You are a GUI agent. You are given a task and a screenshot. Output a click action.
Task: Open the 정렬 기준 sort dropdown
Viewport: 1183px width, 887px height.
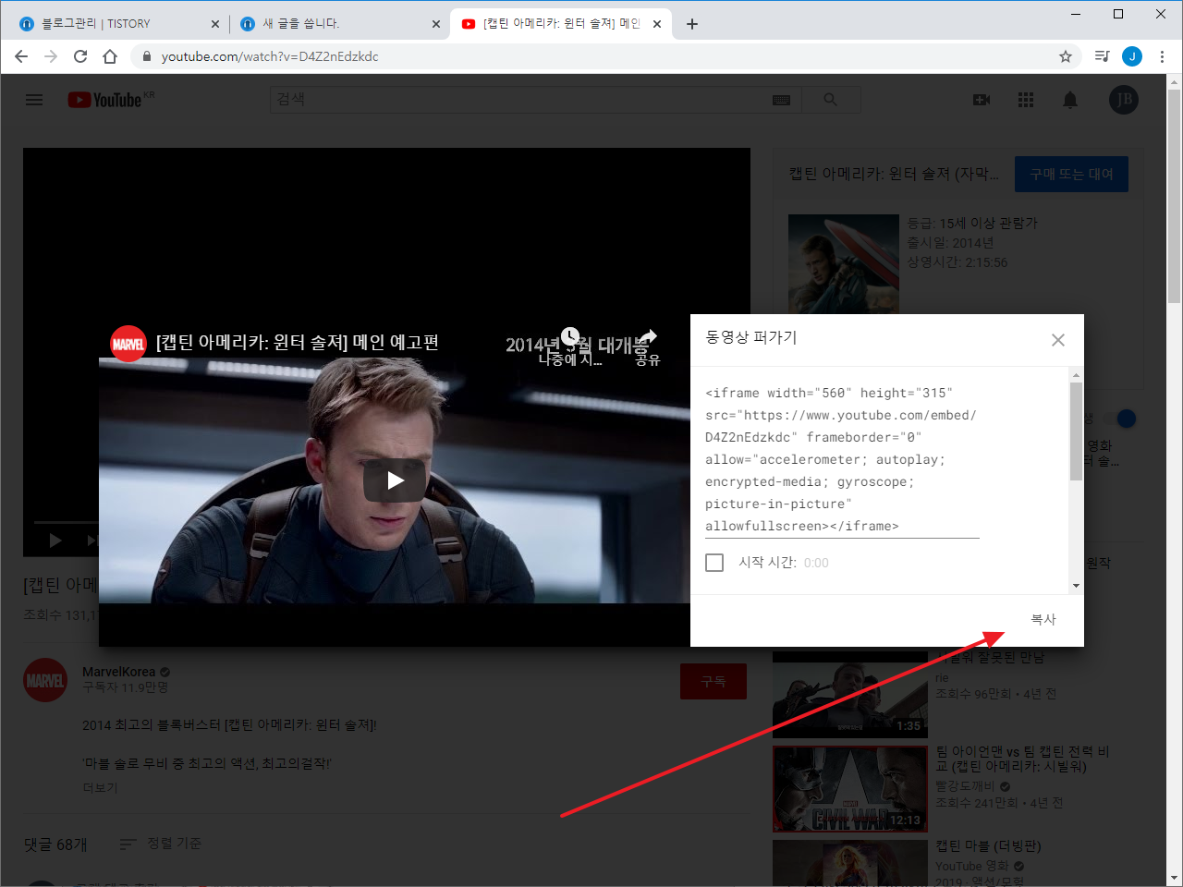pos(161,844)
